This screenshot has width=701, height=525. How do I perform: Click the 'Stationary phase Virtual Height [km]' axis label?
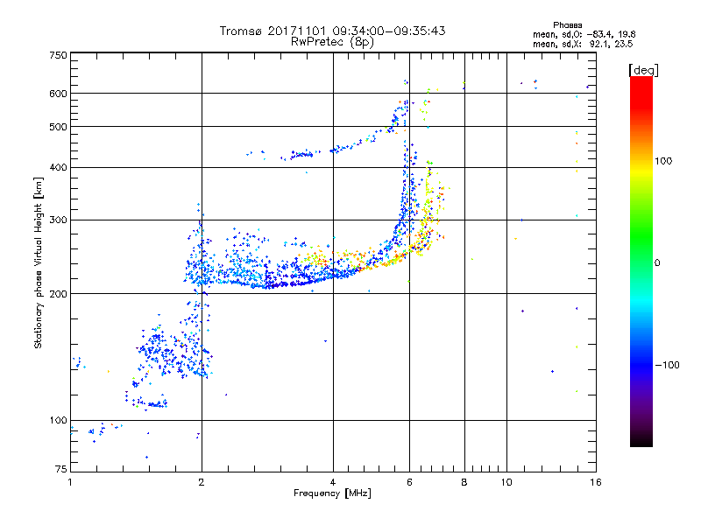(39, 262)
